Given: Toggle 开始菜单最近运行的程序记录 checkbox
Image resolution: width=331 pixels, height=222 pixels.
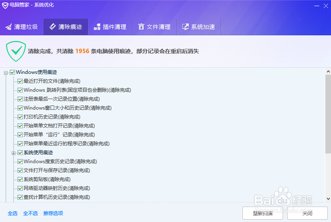Looking at the screenshot, I should coord(20,144).
